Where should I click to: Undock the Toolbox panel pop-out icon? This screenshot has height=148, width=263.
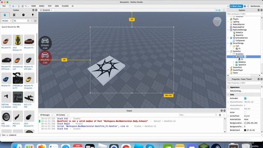[33, 10]
